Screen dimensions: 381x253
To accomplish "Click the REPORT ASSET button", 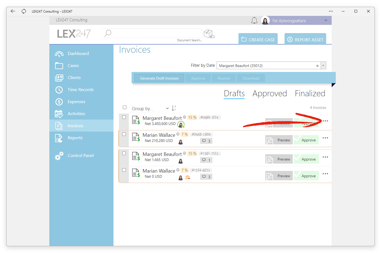I will pos(305,39).
